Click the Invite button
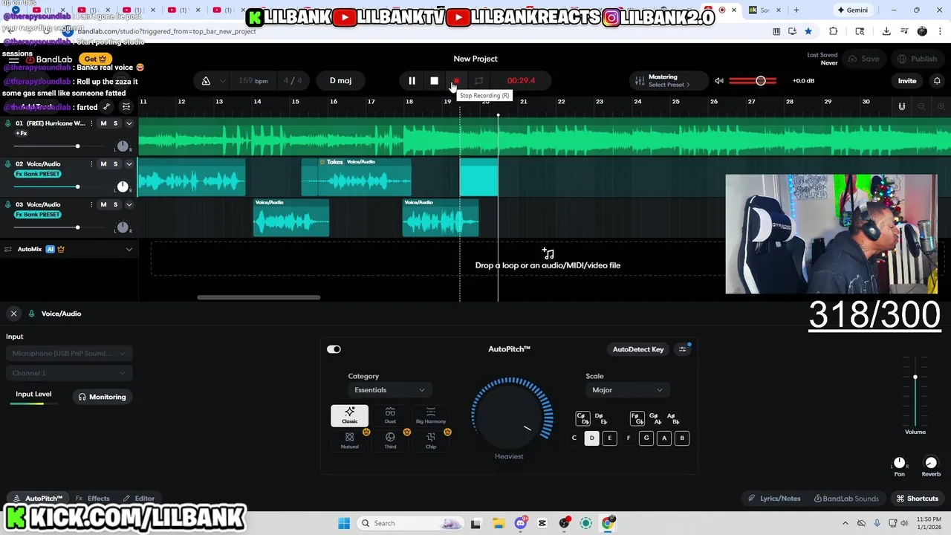951x535 pixels. [907, 80]
